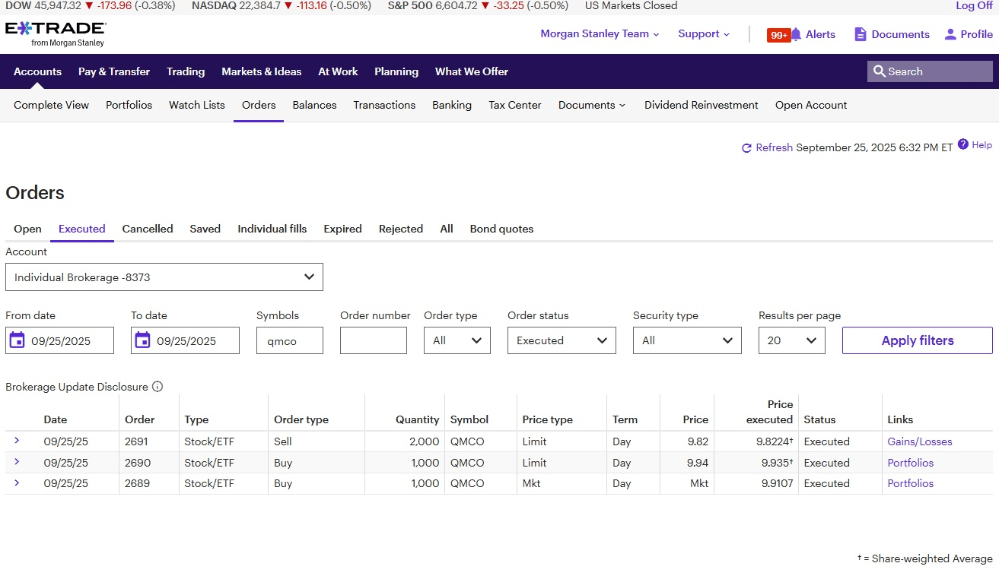Switch to the Cancelled orders tab
This screenshot has width=999, height=579.
tap(148, 229)
